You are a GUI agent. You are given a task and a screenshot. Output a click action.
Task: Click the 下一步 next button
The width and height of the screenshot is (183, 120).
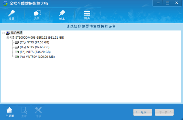click(x=164, y=112)
